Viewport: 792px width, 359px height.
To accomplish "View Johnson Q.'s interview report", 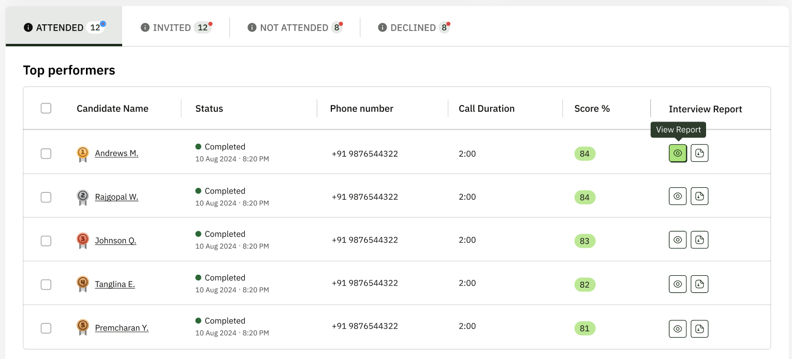I will pyautogui.click(x=678, y=240).
